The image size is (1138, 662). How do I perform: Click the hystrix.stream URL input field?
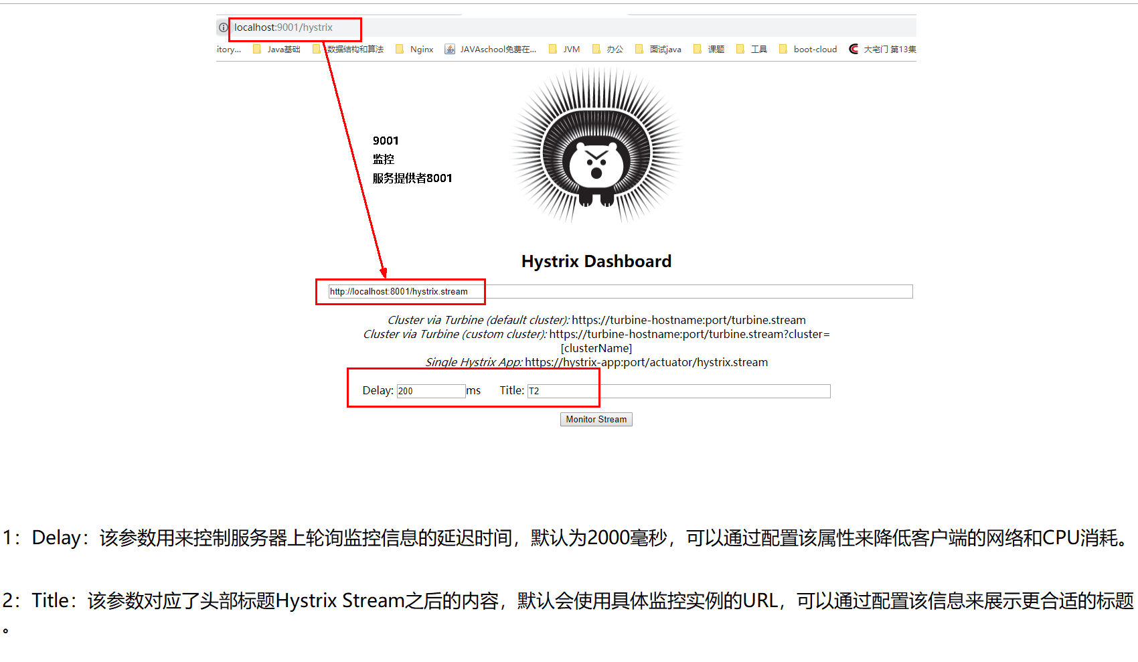click(x=620, y=292)
